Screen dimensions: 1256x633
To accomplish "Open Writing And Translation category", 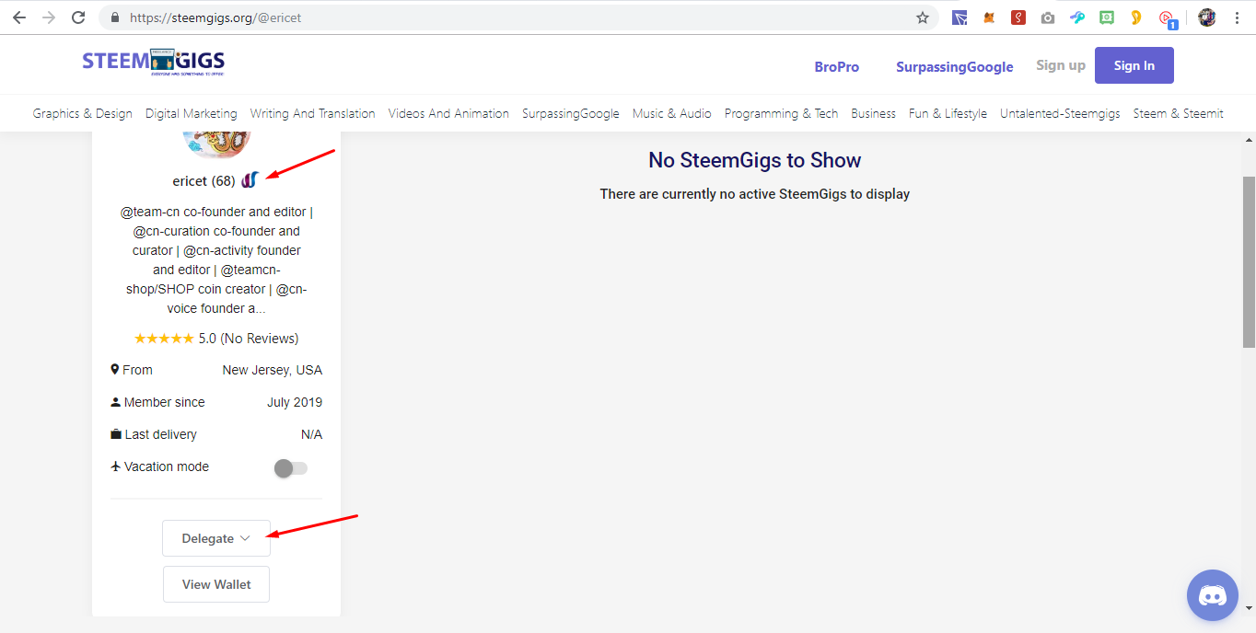I will pyautogui.click(x=313, y=113).
